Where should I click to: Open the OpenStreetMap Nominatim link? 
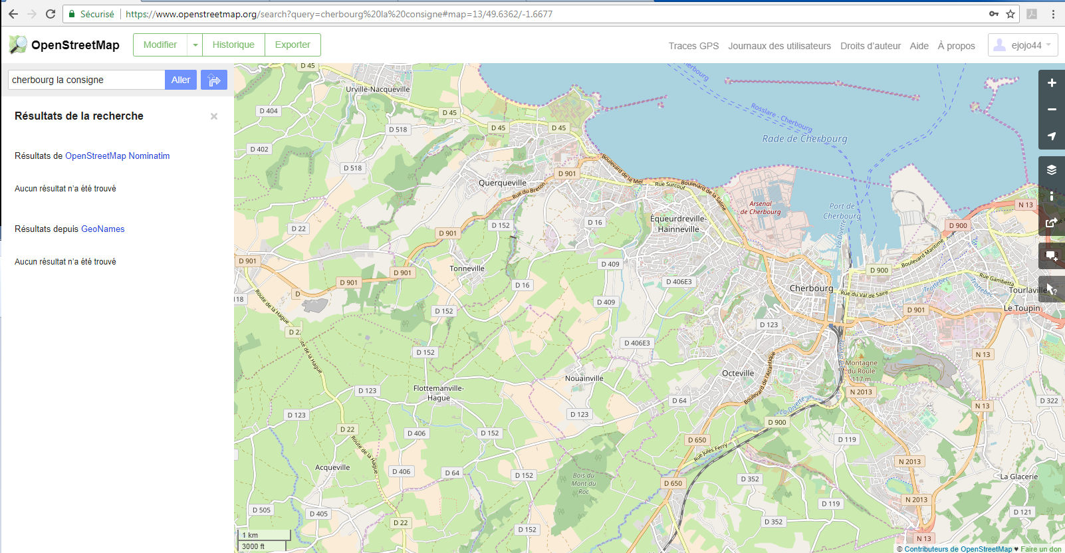tap(117, 156)
